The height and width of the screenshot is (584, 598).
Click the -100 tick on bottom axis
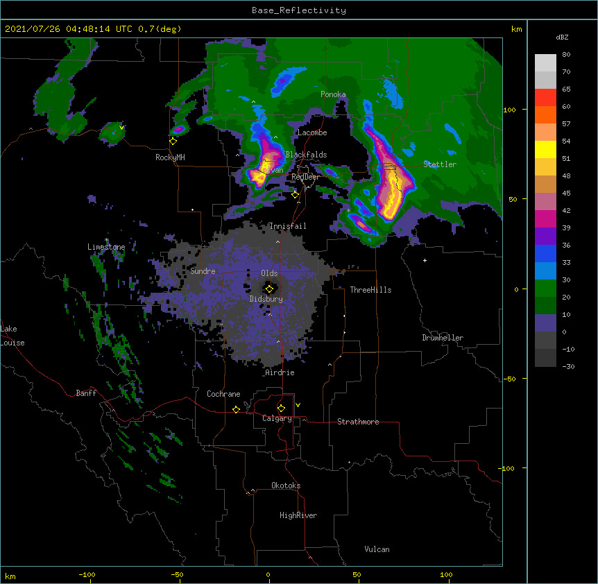coord(87,574)
